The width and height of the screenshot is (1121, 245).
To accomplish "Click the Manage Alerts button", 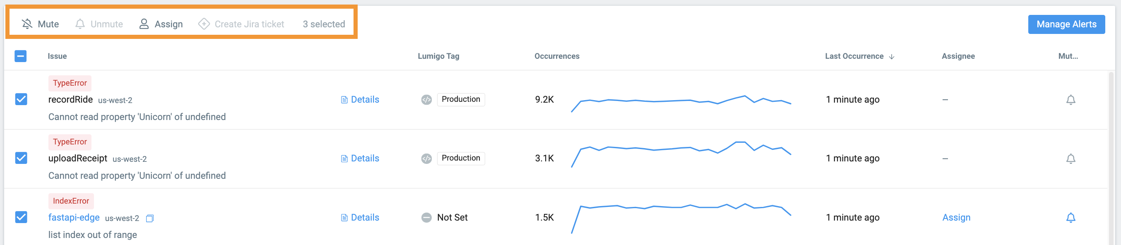I will tap(1066, 24).
